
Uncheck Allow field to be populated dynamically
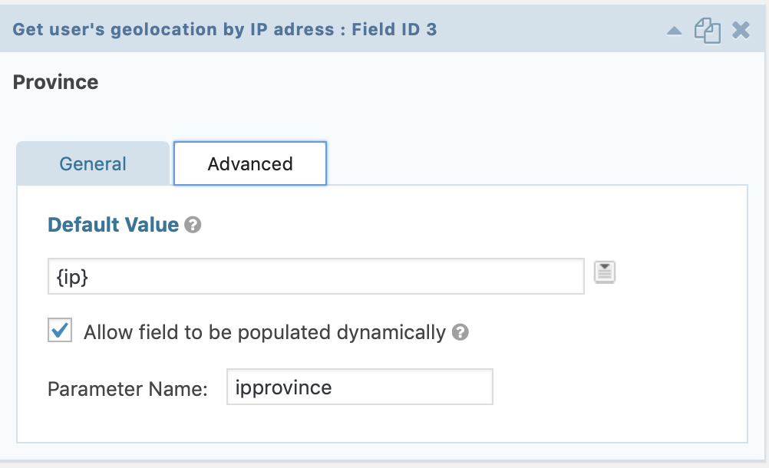click(x=60, y=330)
